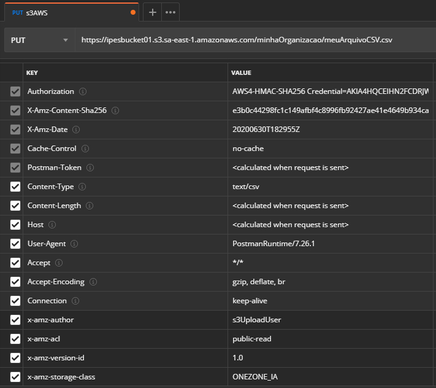Edit ONEZONE_IA storage class value
Screen dimensions: 436x388
(256, 377)
